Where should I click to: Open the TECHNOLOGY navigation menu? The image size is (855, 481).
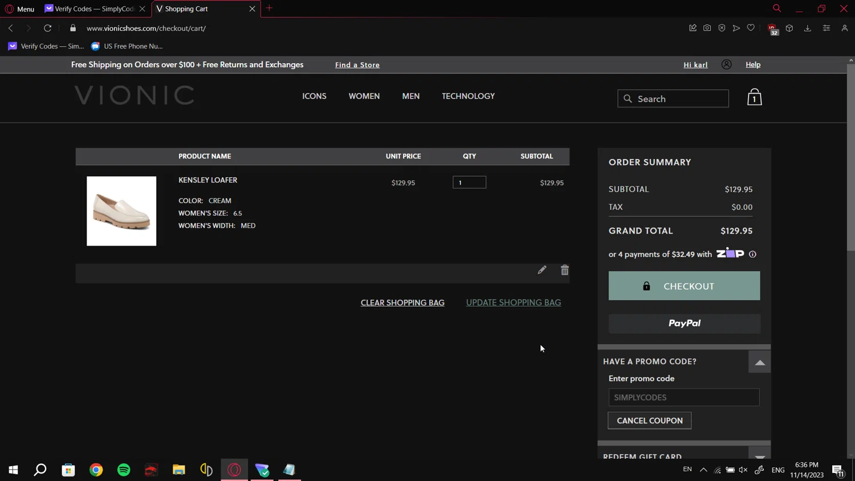coord(468,96)
